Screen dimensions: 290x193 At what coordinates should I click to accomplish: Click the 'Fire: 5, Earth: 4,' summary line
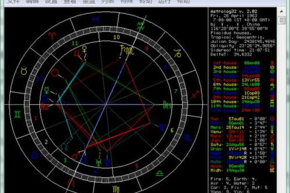(233, 179)
